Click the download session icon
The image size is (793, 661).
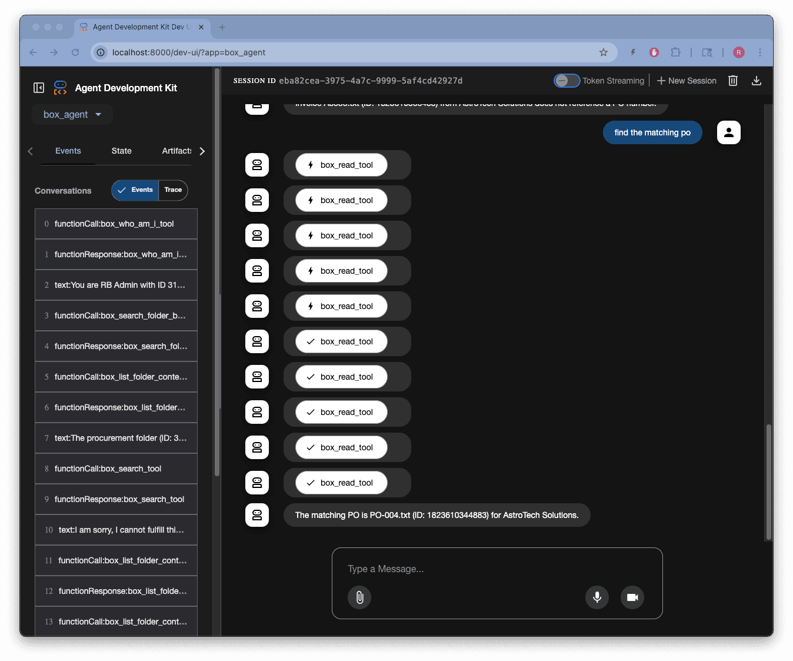click(756, 81)
